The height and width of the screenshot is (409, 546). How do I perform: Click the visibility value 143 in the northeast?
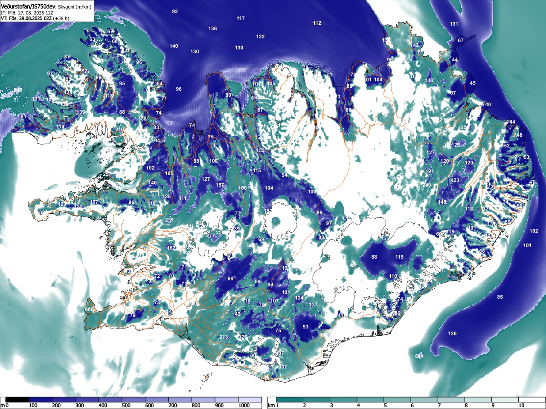click(x=429, y=81)
